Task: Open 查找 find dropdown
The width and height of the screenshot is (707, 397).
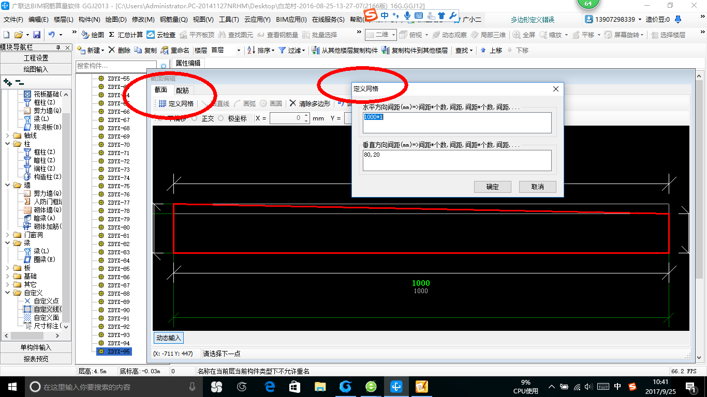Action: point(464,50)
